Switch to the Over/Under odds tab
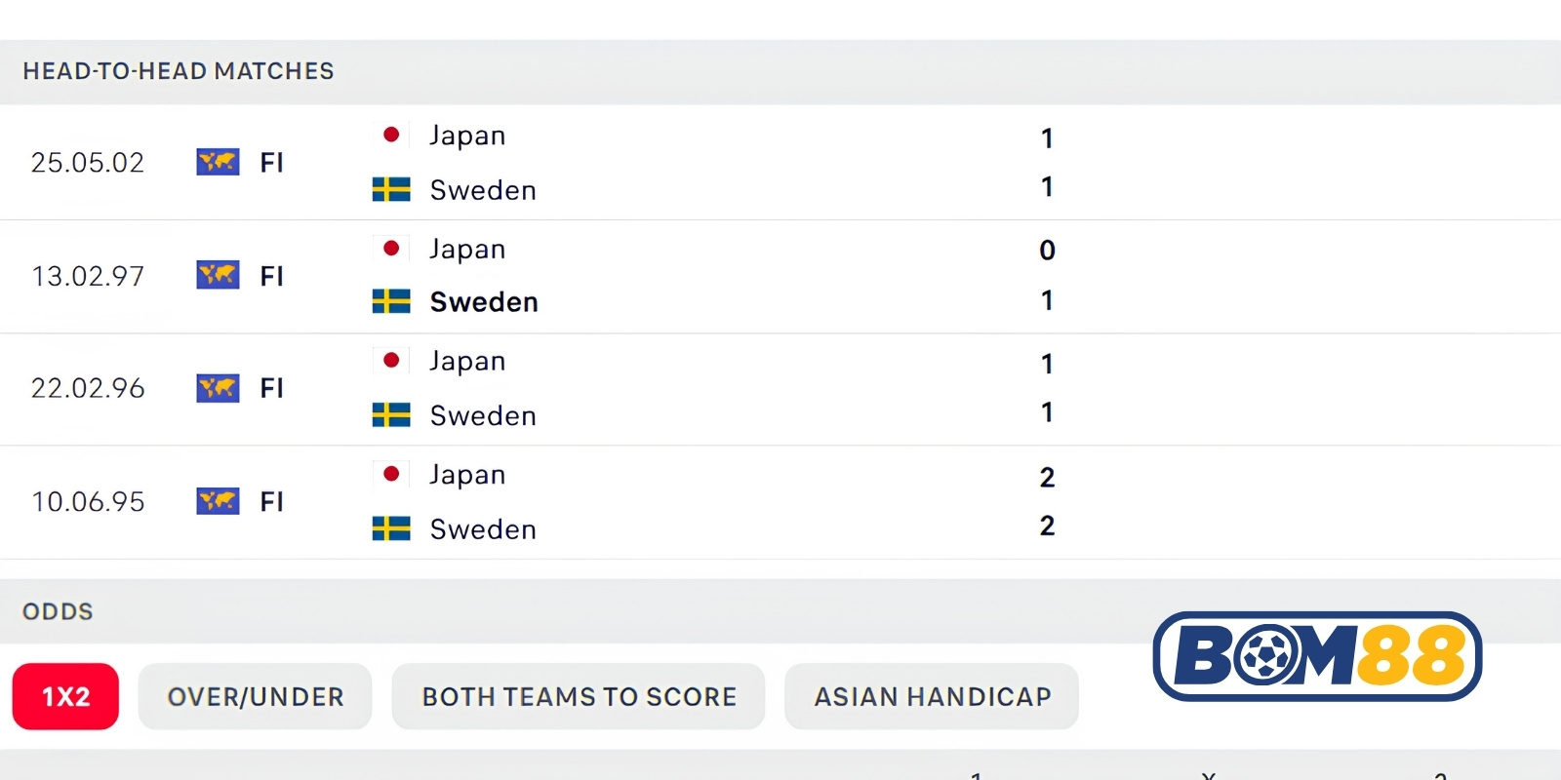The height and width of the screenshot is (780, 1561). tap(256, 696)
